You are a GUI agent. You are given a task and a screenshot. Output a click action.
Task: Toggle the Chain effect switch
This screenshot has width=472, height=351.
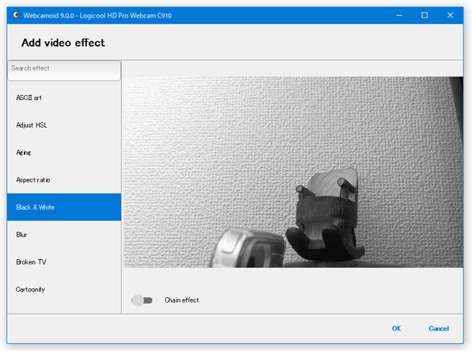pos(142,300)
